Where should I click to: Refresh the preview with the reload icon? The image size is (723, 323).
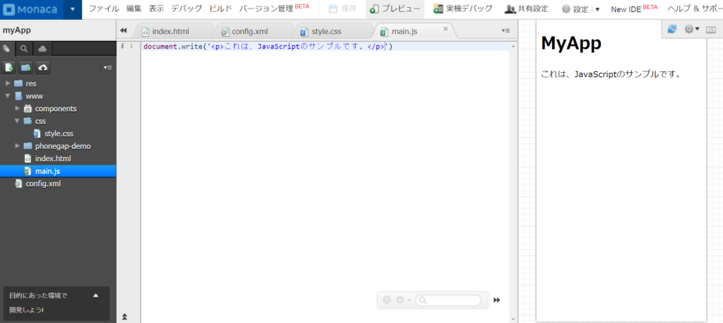671,29
